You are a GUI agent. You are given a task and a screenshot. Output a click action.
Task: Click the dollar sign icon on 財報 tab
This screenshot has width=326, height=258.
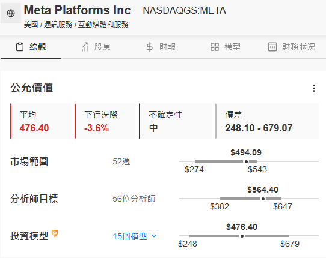pyautogui.click(x=150, y=47)
